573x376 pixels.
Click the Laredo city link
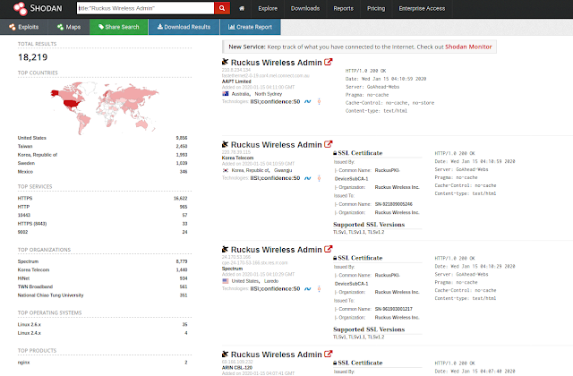271,281
